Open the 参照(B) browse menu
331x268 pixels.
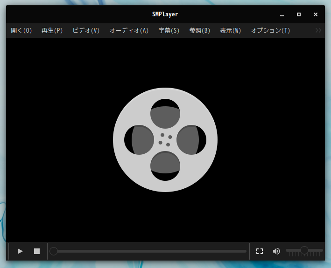200,31
